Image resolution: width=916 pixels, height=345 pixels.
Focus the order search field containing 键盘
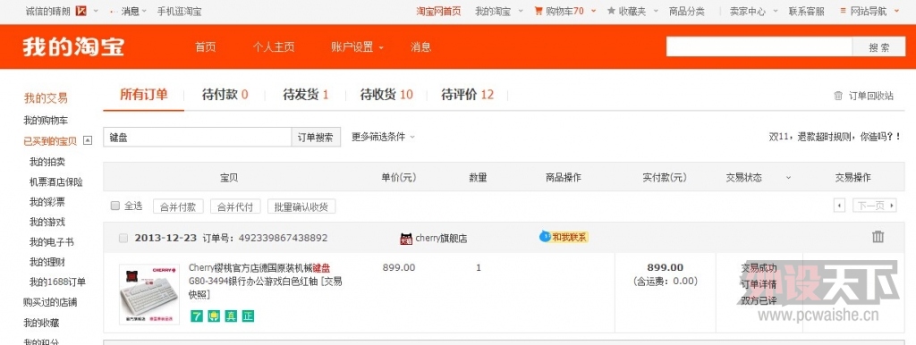point(198,137)
